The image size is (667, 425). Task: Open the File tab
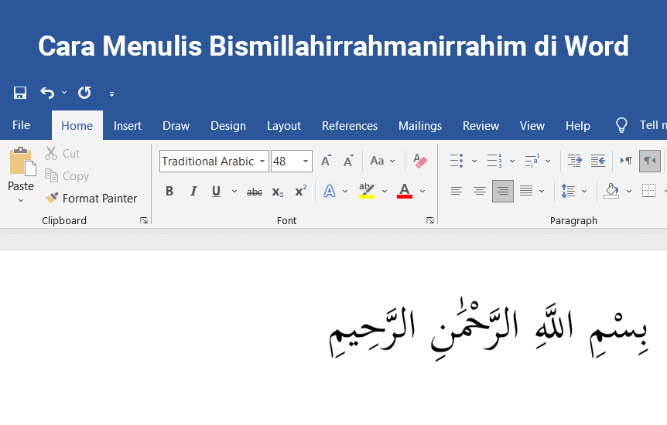(x=21, y=125)
